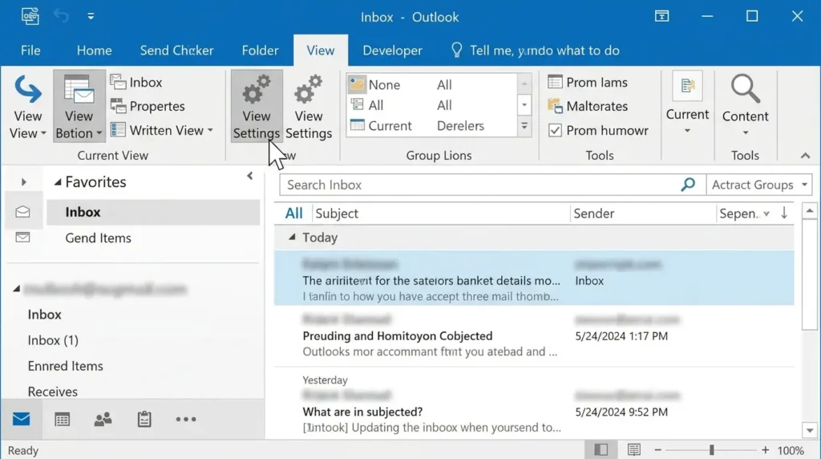Toggle the Prom humowr checkbox
Screen dimensions: 821x459
[555, 130]
